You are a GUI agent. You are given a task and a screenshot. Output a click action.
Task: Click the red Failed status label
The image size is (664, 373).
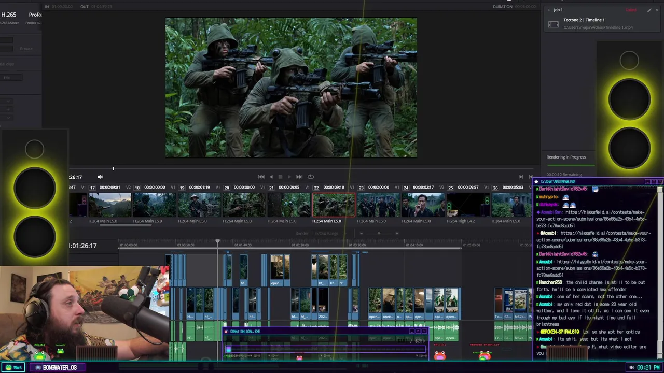click(x=631, y=10)
